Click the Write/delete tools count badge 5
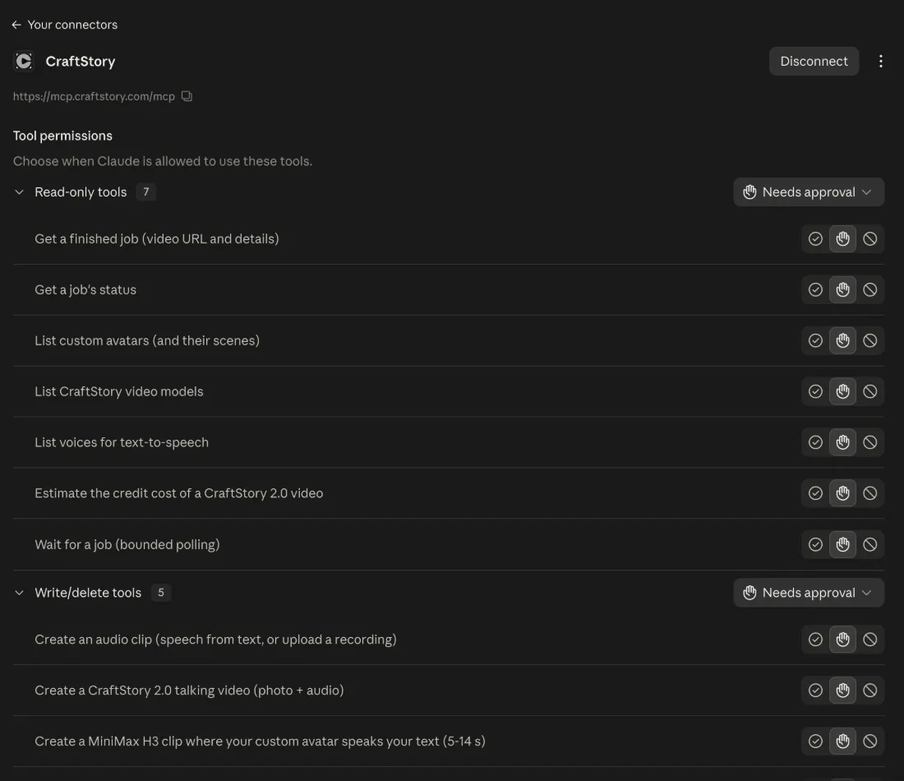The width and height of the screenshot is (904, 781). 161,593
